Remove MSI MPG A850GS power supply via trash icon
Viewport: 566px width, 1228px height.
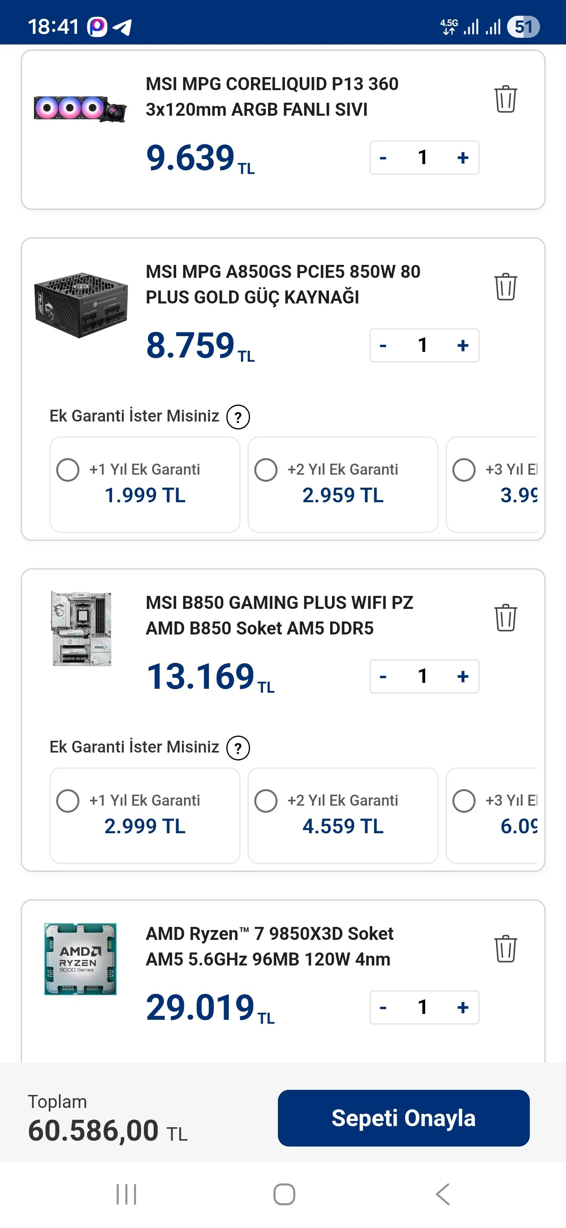pyautogui.click(x=505, y=287)
